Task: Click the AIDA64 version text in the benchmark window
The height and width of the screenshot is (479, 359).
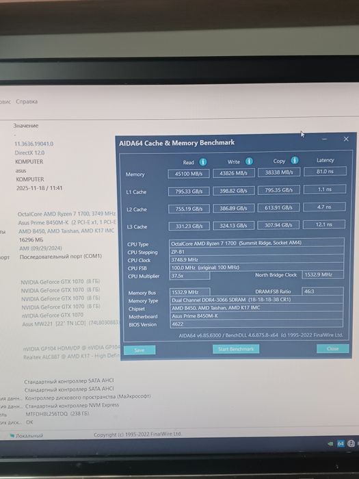Action: (261, 335)
